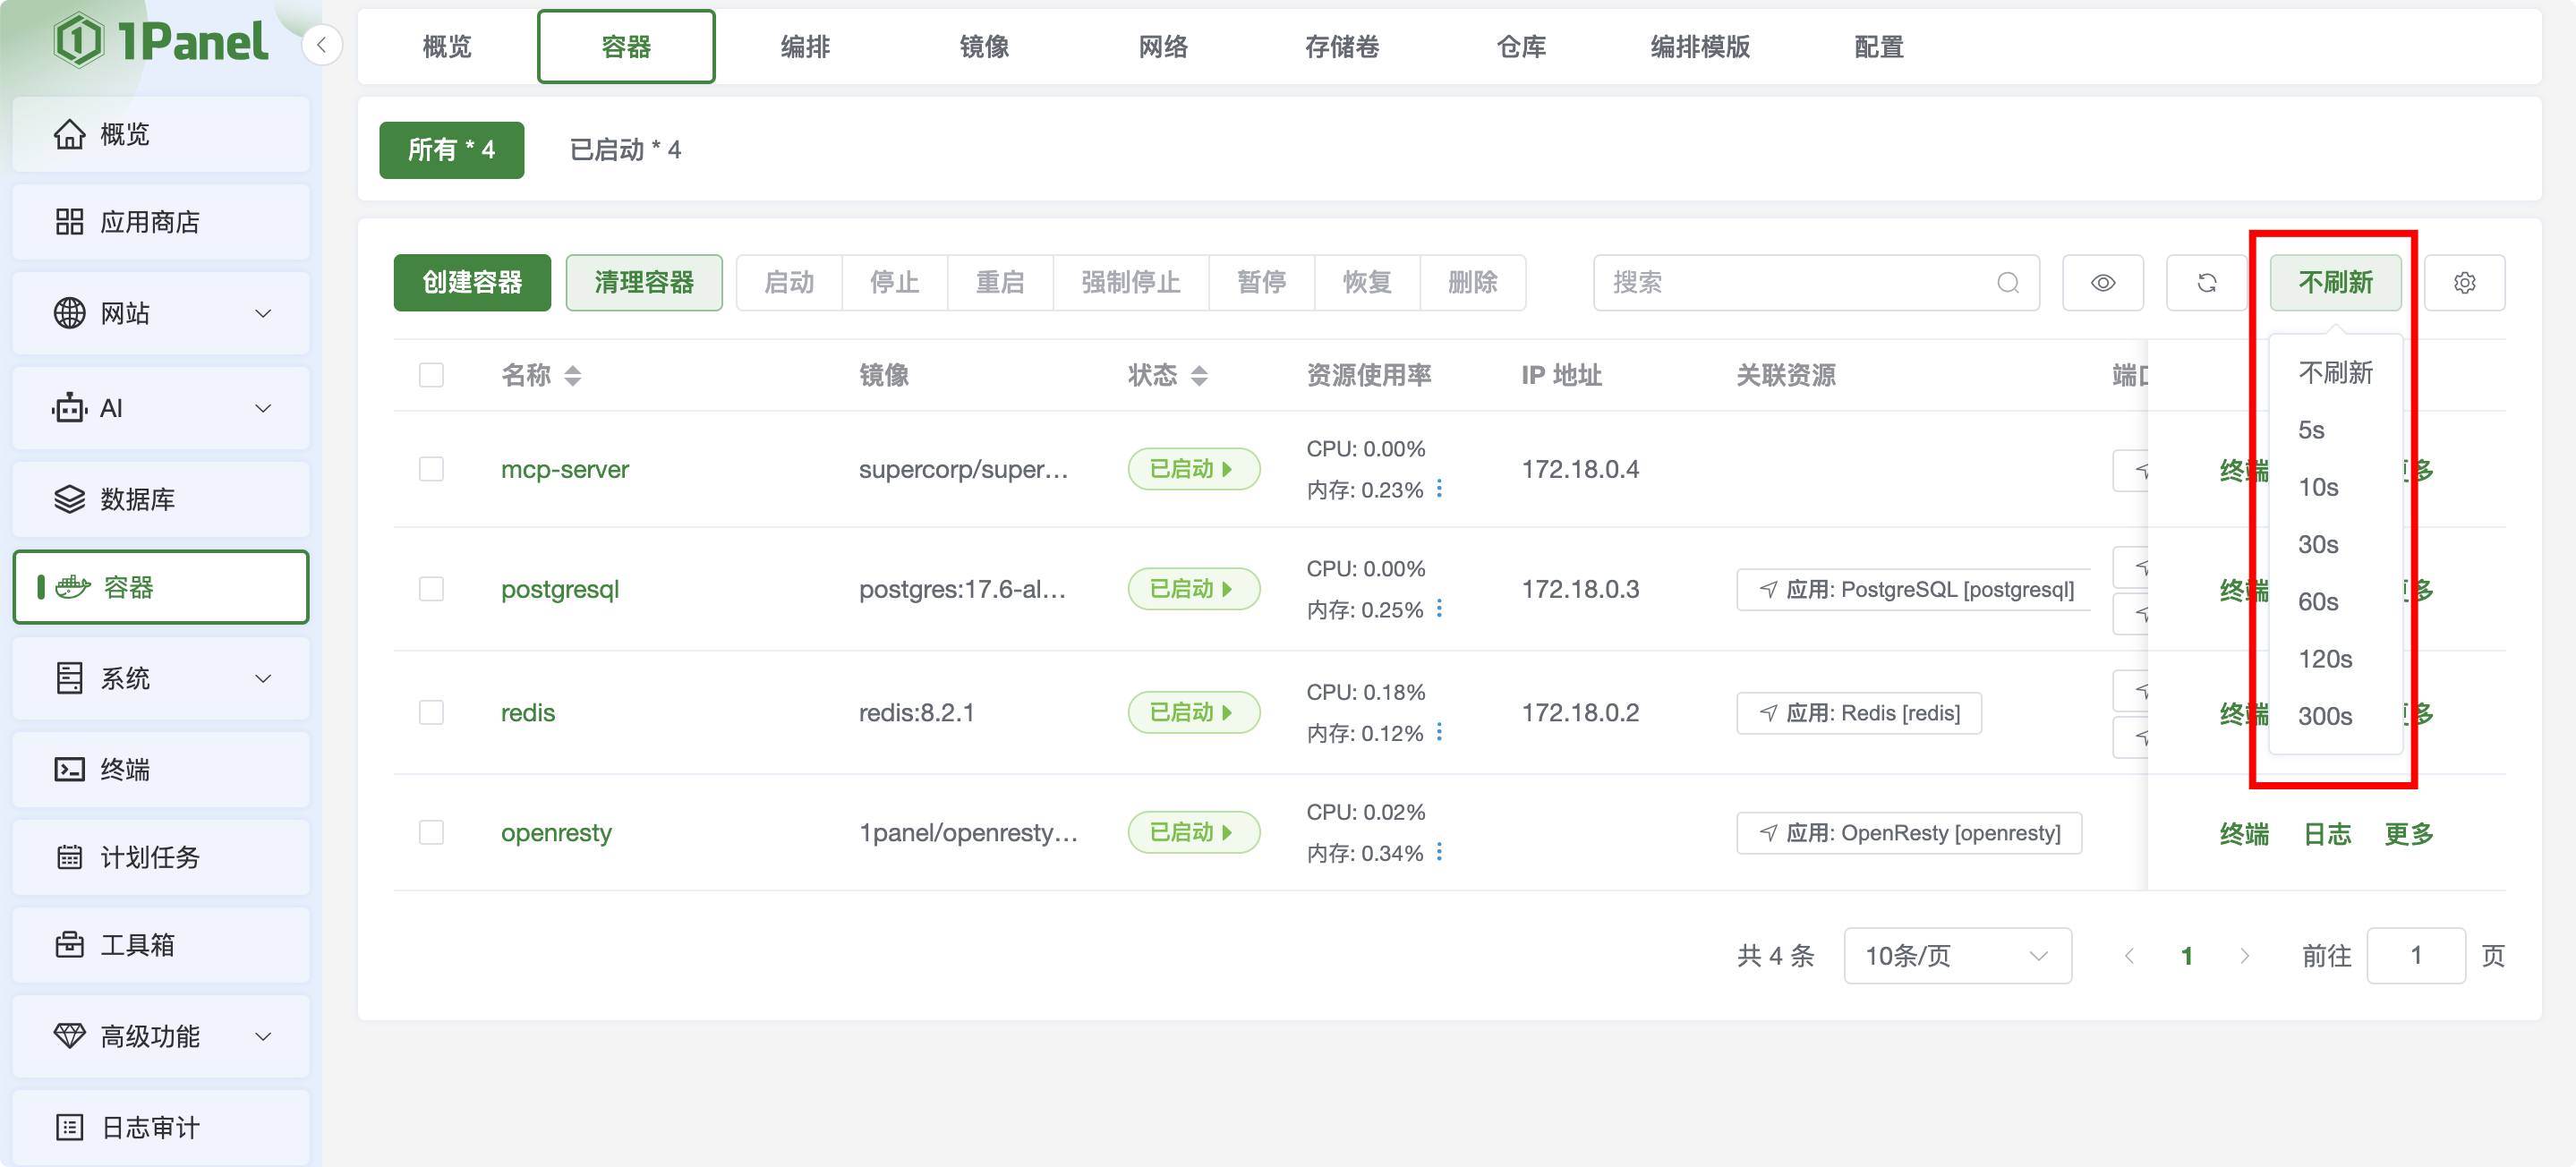Open memory details dots for postgresql

tap(1439, 609)
